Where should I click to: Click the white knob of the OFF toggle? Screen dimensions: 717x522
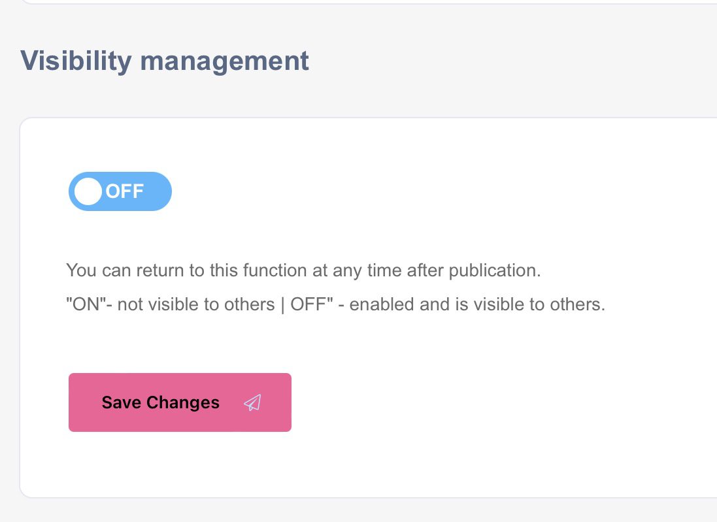(88, 191)
